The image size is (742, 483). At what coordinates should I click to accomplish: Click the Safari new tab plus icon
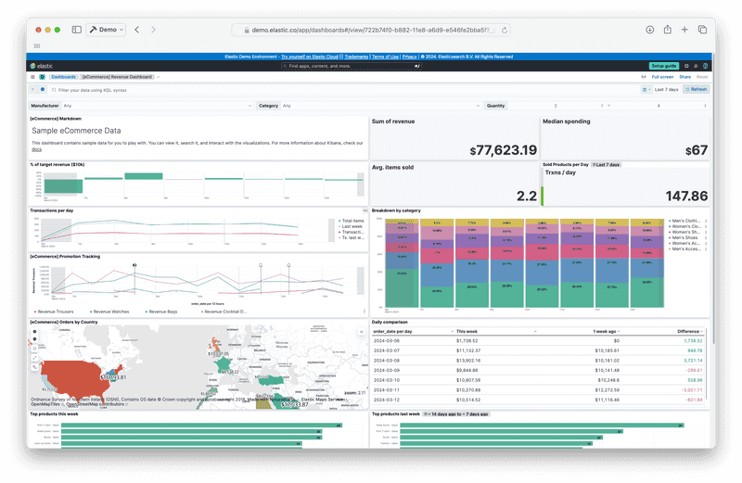coord(684,30)
